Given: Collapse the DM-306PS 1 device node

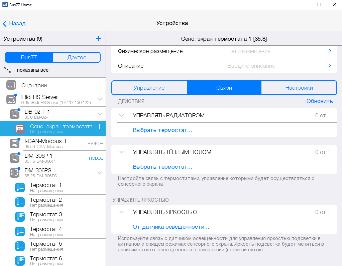Looking at the screenshot, I should (100, 173).
